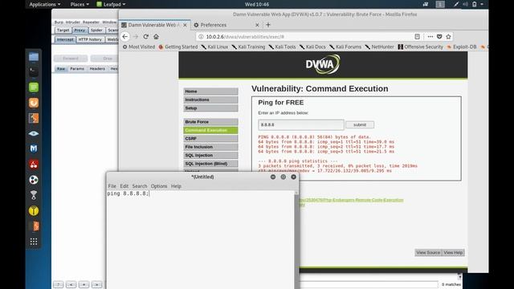514x289 pixels.
Task: Open Most Visited bookmarks folder
Action: [139, 47]
